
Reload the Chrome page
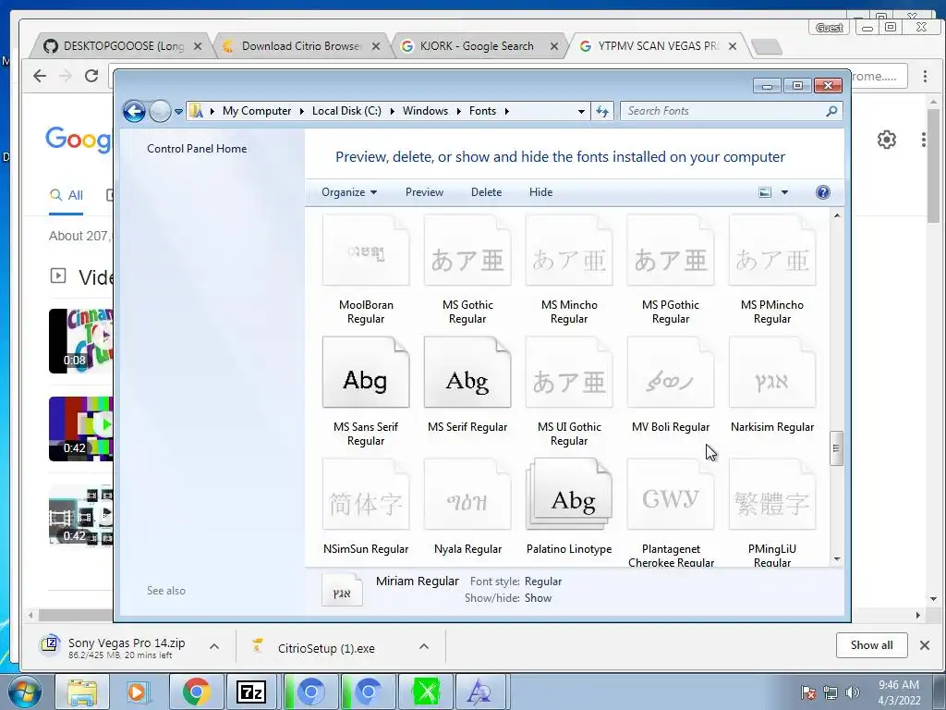(91, 76)
